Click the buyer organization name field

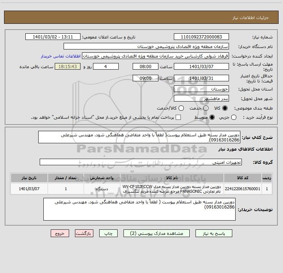(146, 47)
